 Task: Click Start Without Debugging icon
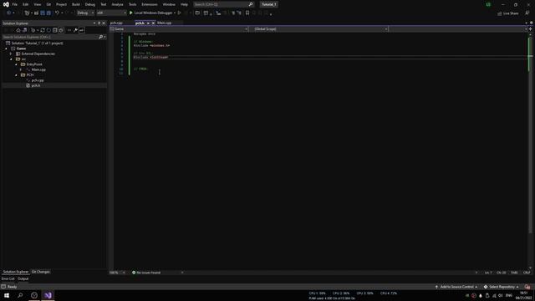tap(179, 13)
